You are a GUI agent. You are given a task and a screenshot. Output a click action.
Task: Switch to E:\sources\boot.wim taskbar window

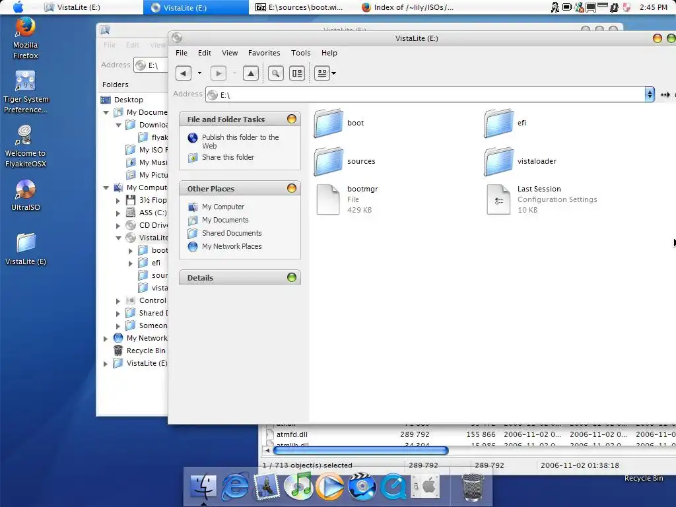click(x=300, y=7)
